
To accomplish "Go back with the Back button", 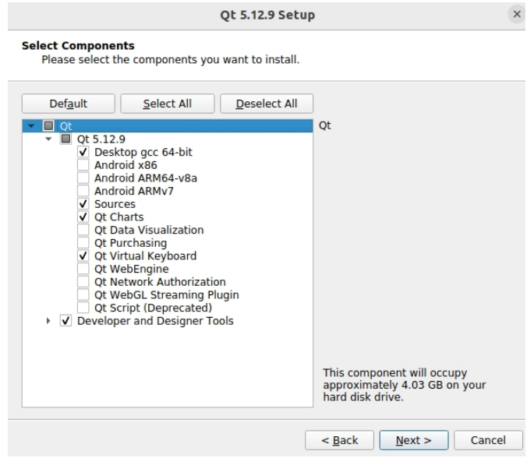I will point(339,440).
